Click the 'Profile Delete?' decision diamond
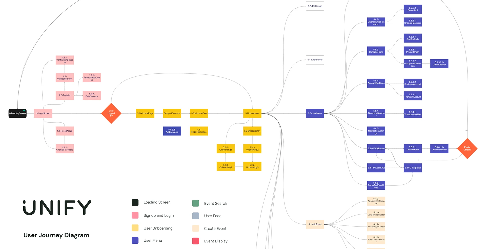The image size is (486, 249). click(x=467, y=149)
